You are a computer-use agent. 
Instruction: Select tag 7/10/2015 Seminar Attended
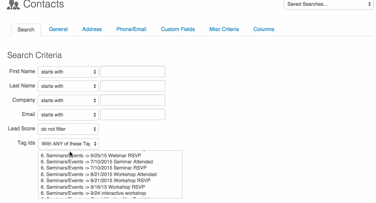pos(110,162)
